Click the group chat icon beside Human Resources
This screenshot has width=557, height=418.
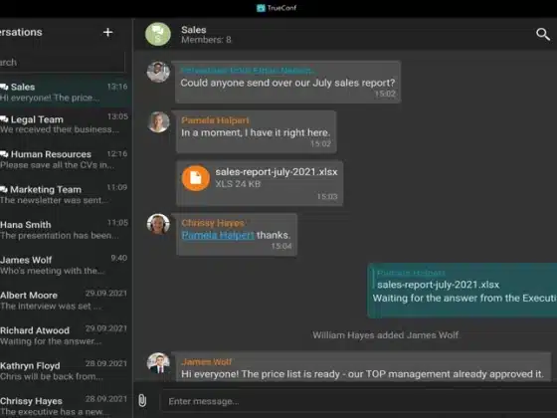coord(4,154)
